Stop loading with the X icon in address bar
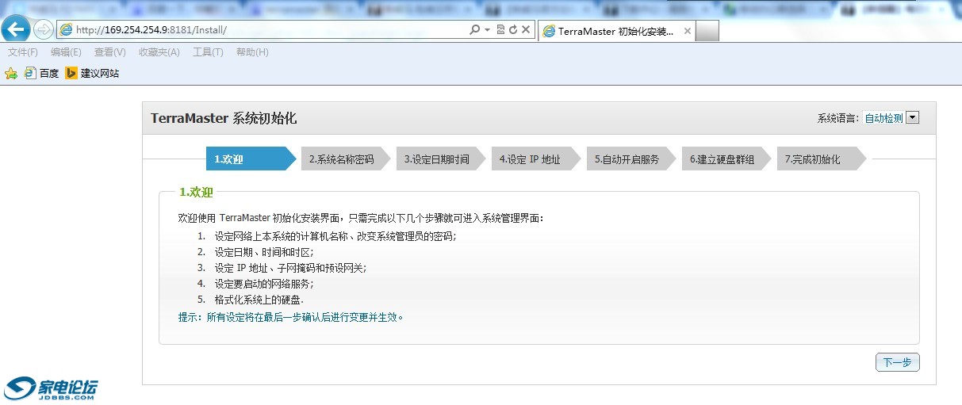This screenshot has width=962, height=405. pos(525,29)
